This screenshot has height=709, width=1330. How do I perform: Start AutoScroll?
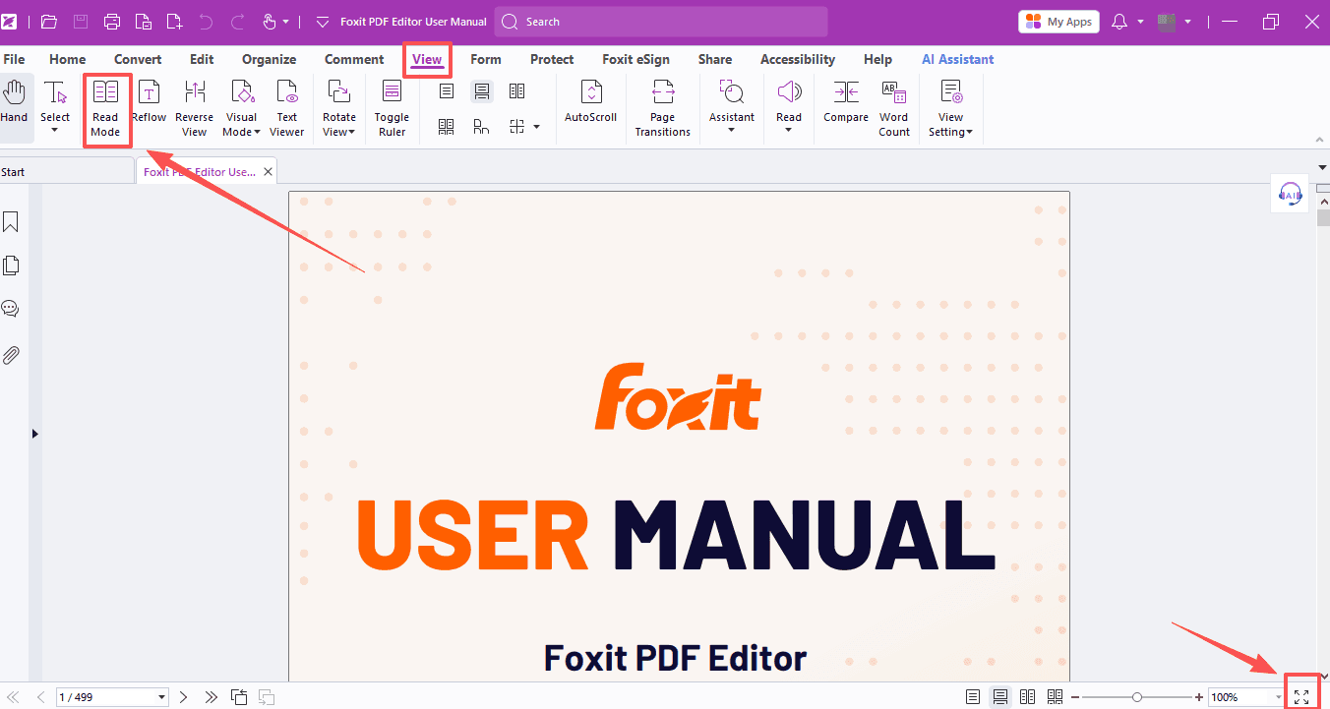[591, 102]
